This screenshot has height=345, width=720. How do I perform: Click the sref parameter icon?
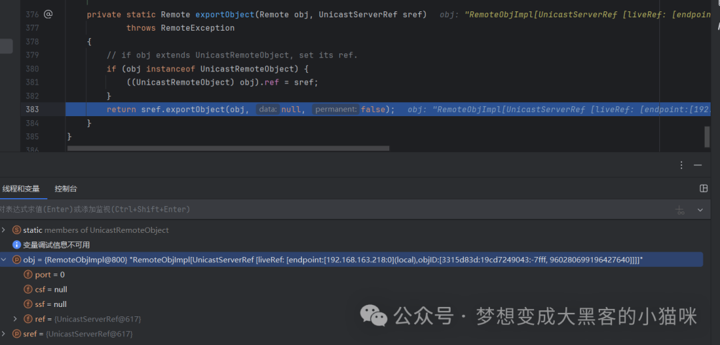17,334
